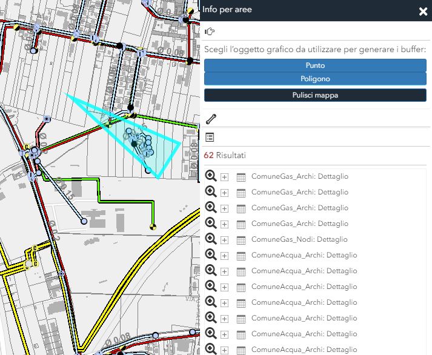Zoom to the third ComuneGas_Archi result
The height and width of the screenshot is (355, 432).
click(211, 207)
